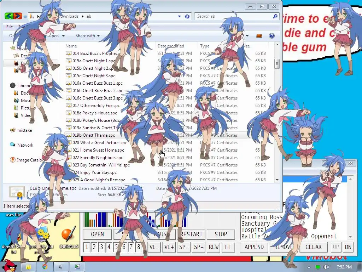The image size is (362, 272).
Task: Click file icon of 017 Otherworldly Foe.spc
Action: (68, 106)
